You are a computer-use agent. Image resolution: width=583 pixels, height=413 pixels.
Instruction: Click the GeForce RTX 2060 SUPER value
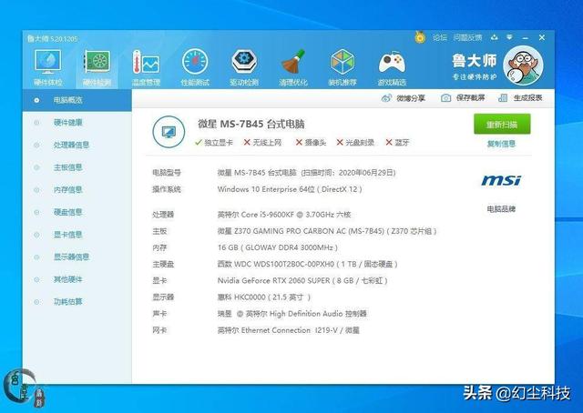click(x=302, y=281)
